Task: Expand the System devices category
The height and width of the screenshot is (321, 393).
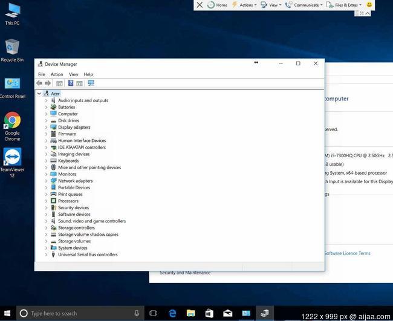Action: pyautogui.click(x=46, y=248)
